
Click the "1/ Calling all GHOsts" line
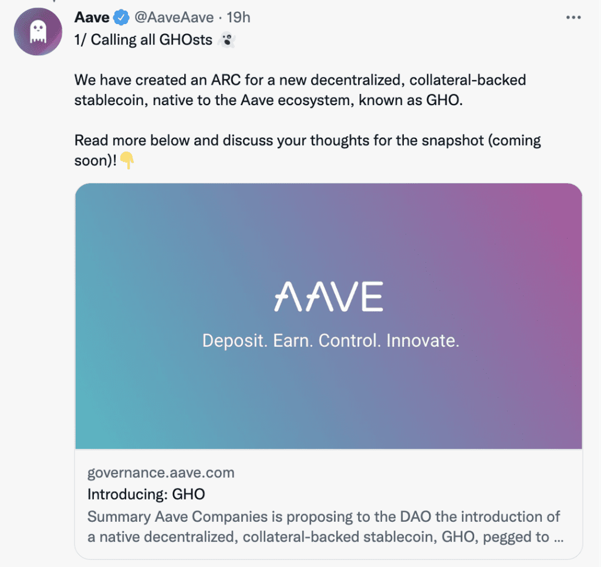[x=143, y=40]
